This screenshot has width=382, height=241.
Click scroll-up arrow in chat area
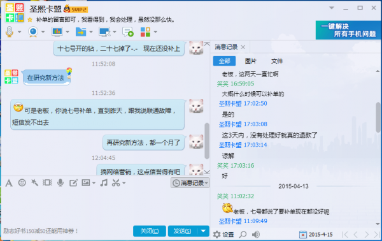(x=207, y=44)
